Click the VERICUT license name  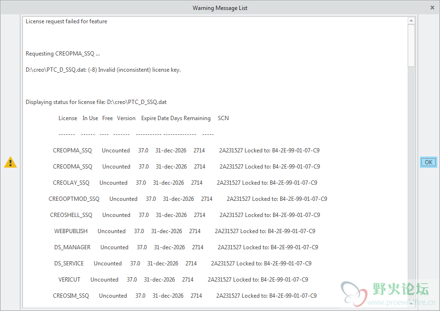point(69,280)
